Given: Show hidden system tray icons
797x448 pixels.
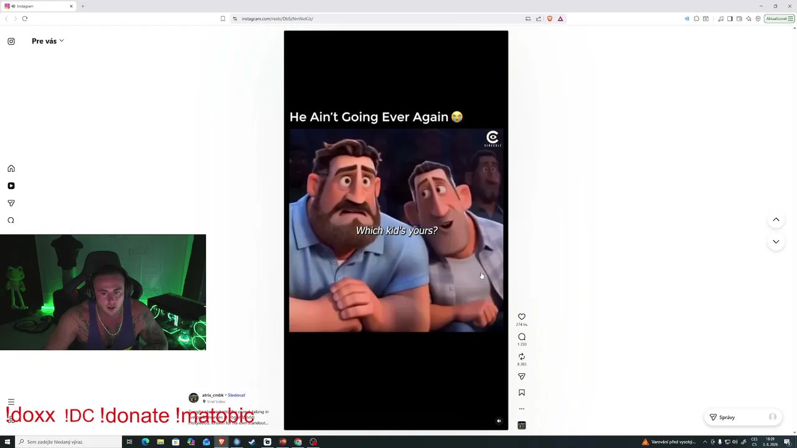Looking at the screenshot, I should point(705,442).
